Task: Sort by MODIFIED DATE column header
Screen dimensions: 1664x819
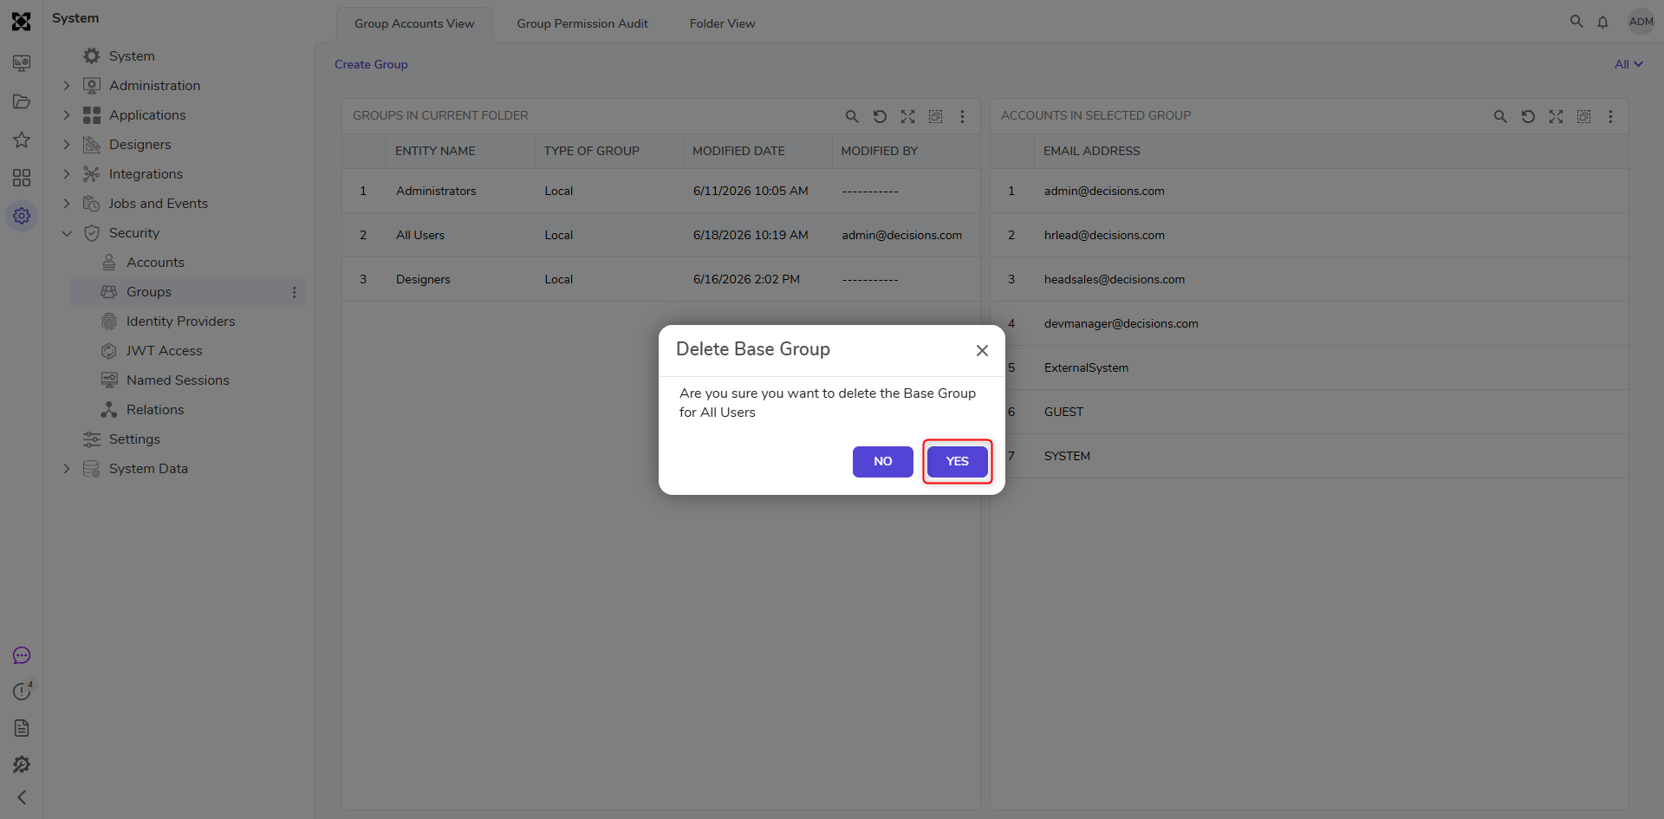Action: tap(738, 151)
